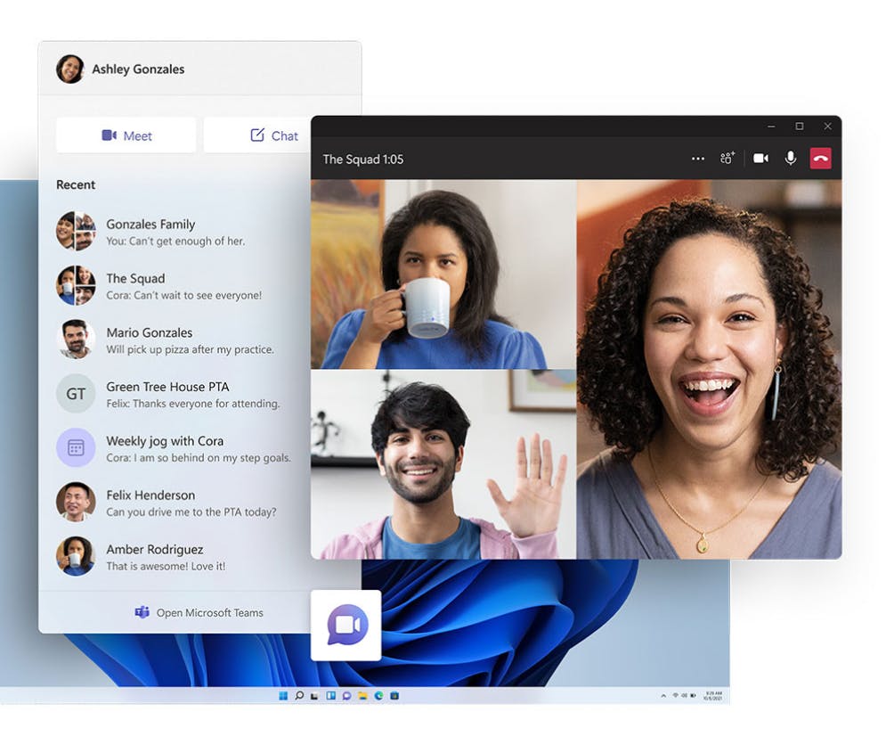Click Amber Rodriguez avatar photo
This screenshot has width=886, height=753.
76,556
